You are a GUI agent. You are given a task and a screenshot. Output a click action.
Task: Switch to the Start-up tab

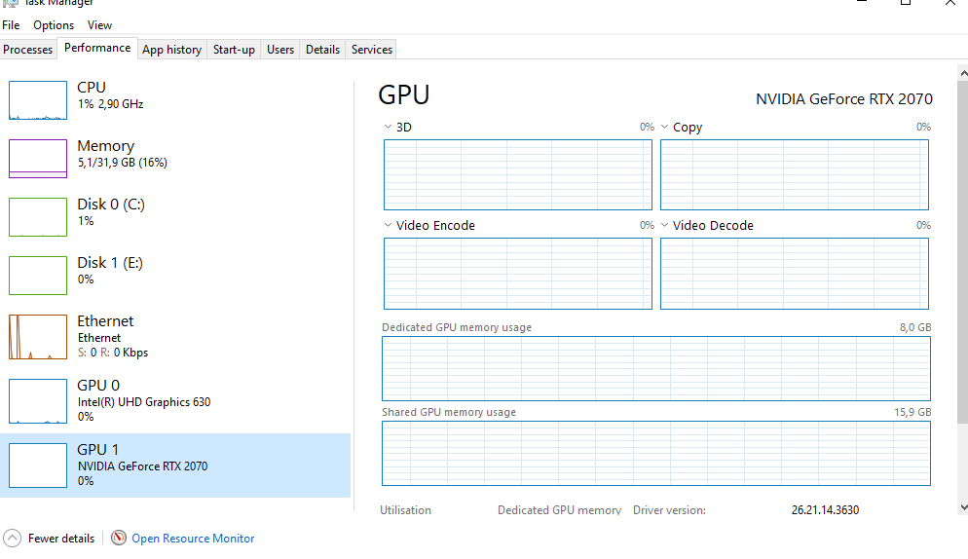point(234,50)
